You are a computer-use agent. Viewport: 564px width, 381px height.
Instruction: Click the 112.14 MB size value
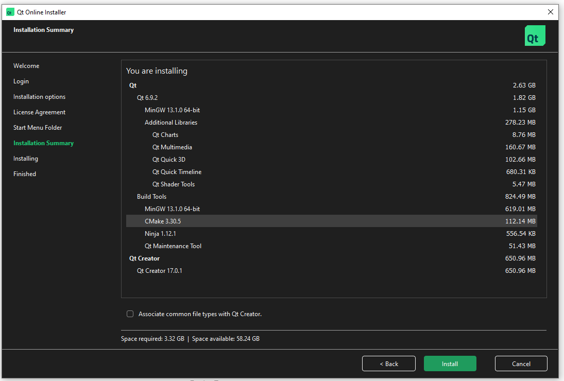(520, 221)
